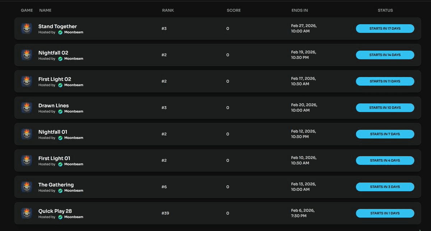
Task: Click the Stand Together game icon
Action: click(x=27, y=29)
